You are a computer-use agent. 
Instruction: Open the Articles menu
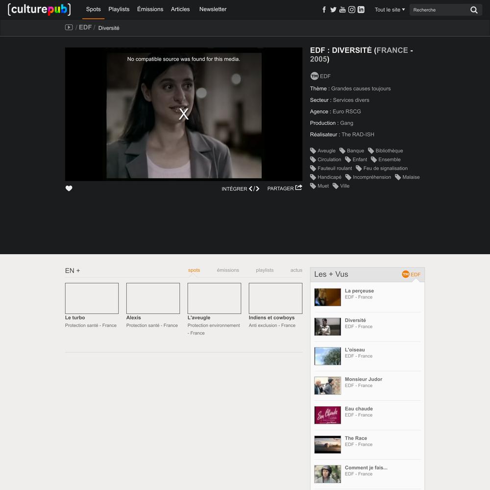click(x=180, y=9)
